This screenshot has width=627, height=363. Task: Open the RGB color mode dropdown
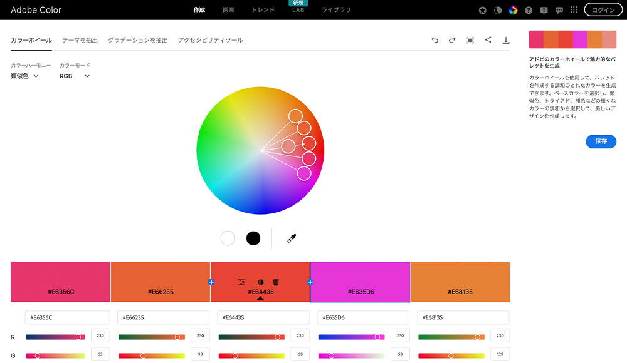[73, 76]
